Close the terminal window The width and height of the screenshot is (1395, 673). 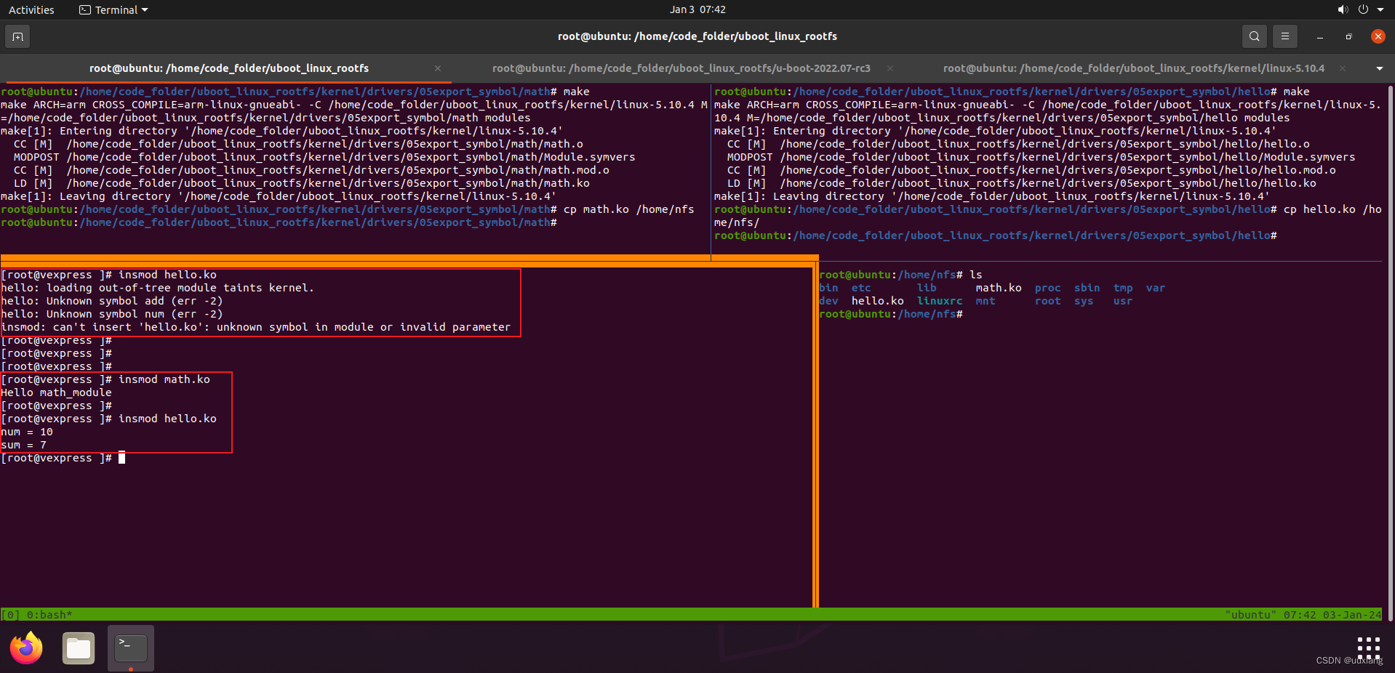point(1378,36)
